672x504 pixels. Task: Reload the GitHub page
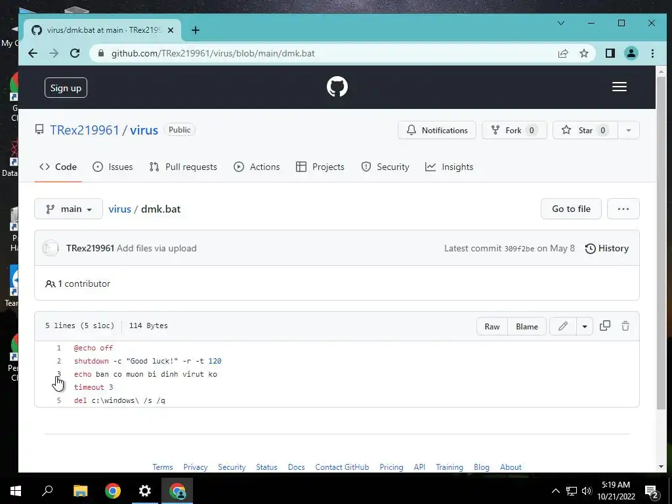75,53
